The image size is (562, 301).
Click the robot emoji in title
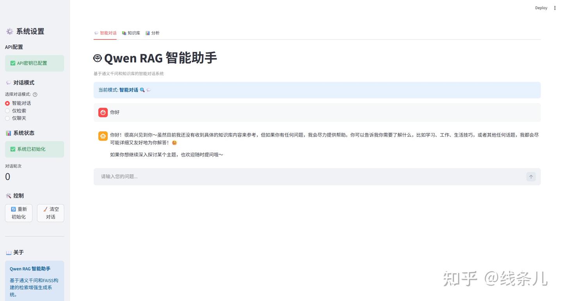point(98,58)
